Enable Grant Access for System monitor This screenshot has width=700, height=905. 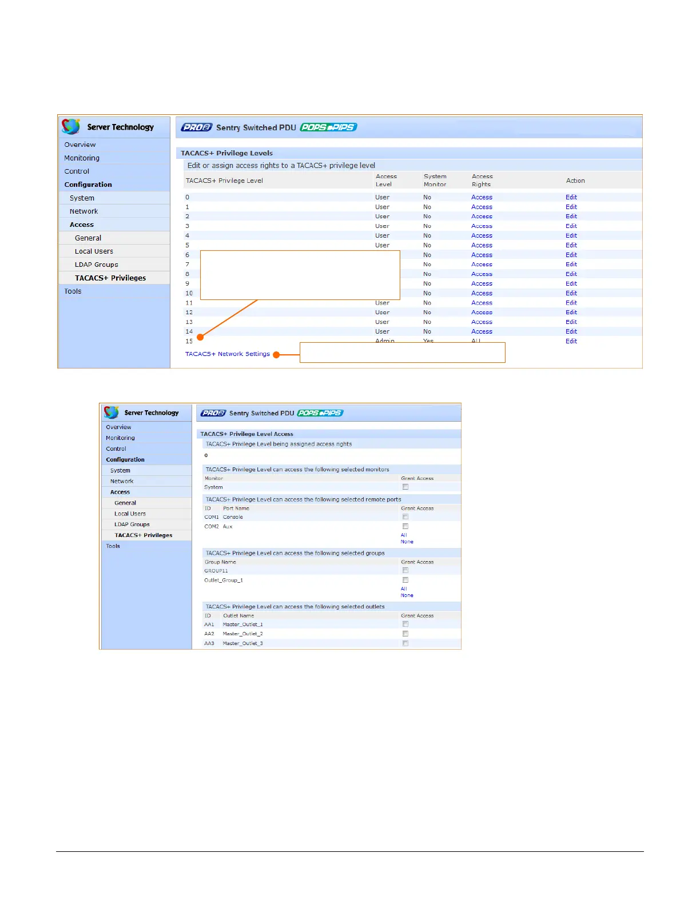(405, 487)
